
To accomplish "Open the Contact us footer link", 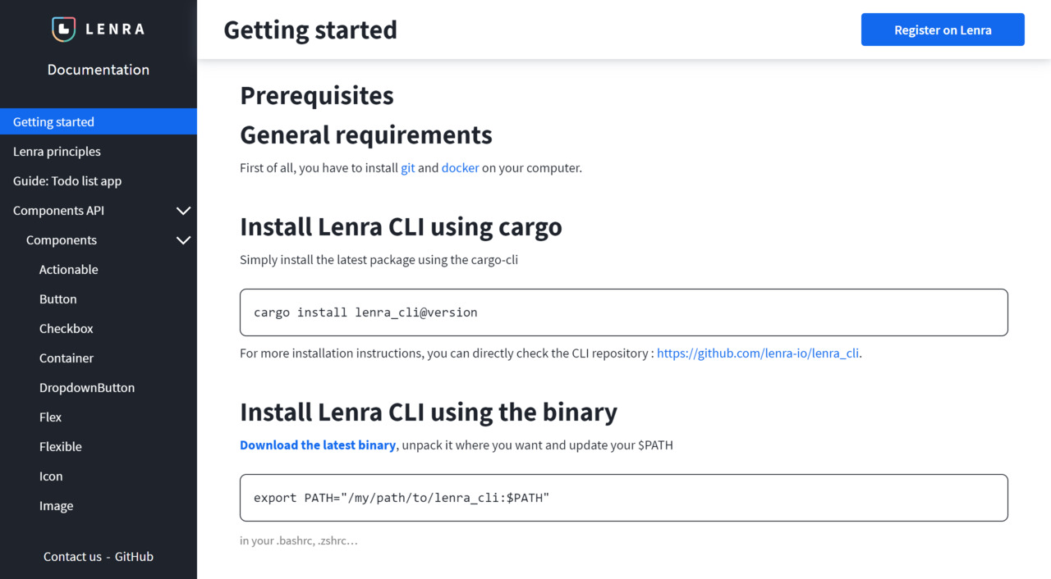I will [72, 556].
